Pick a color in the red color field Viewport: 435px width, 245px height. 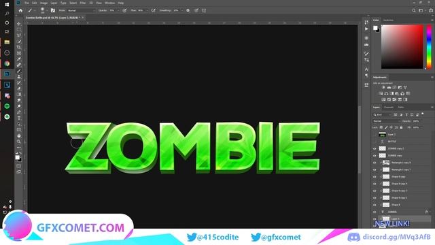coord(402,47)
